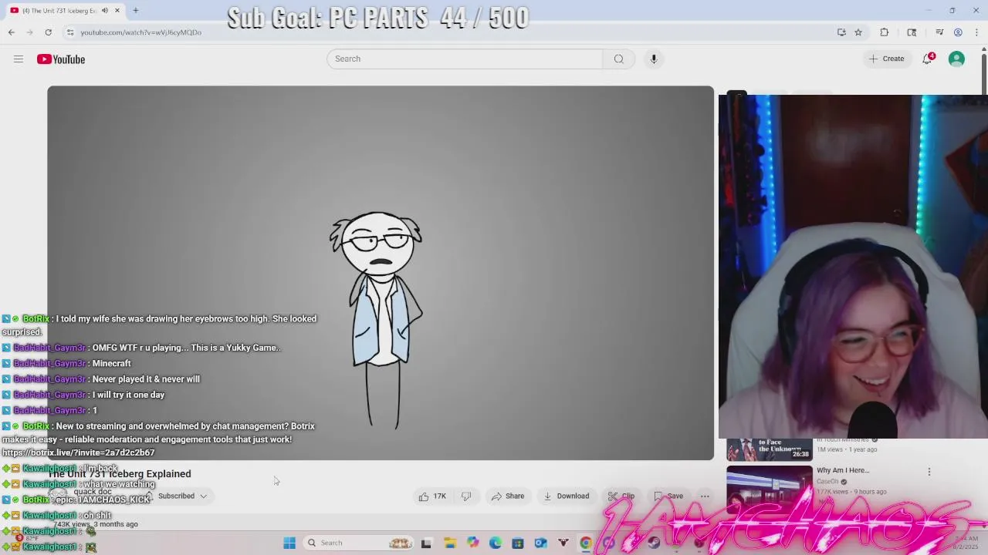Open the Windows Start button

point(289,543)
